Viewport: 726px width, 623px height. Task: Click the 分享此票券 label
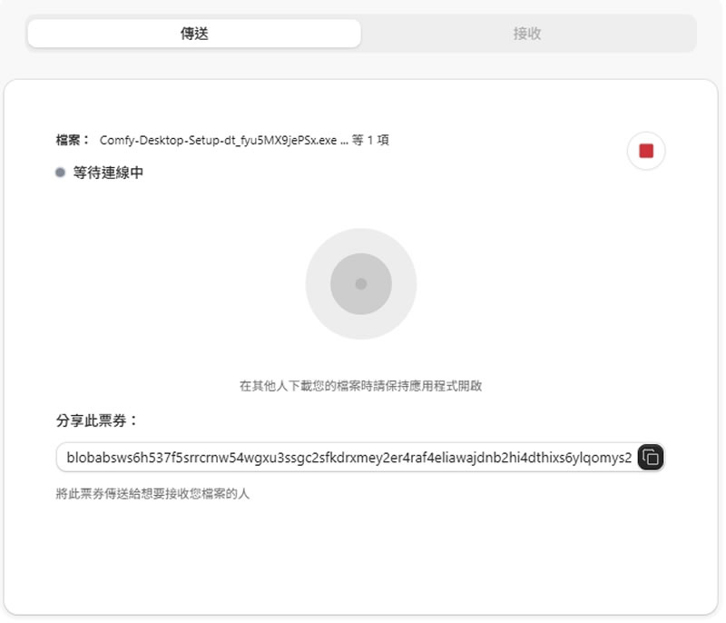[97, 420]
